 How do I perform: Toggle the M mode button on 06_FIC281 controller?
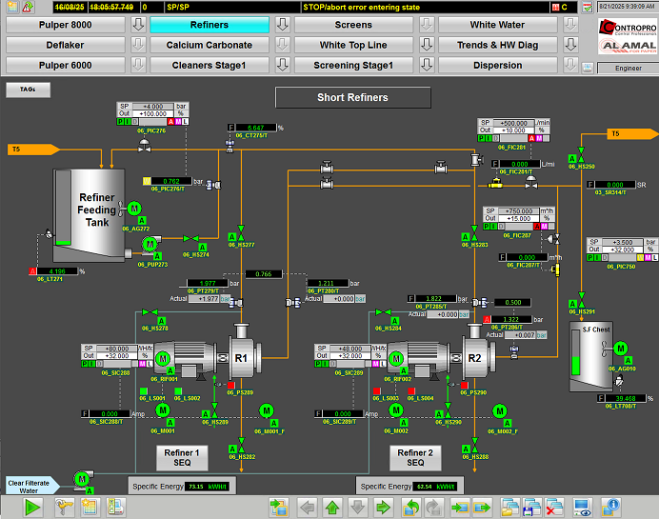tap(540, 138)
